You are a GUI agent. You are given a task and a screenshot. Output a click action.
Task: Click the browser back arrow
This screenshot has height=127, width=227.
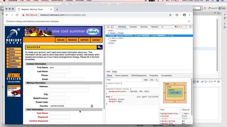point(7,15)
